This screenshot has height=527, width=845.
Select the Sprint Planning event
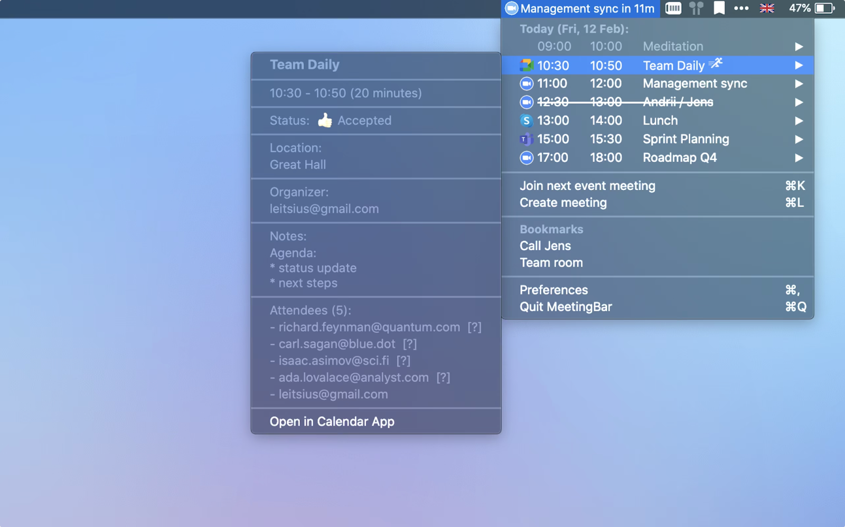658,139
